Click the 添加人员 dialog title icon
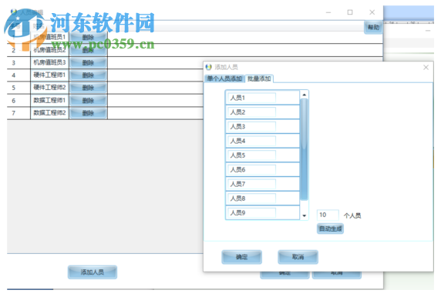The height and width of the screenshot is (300, 441). point(208,67)
